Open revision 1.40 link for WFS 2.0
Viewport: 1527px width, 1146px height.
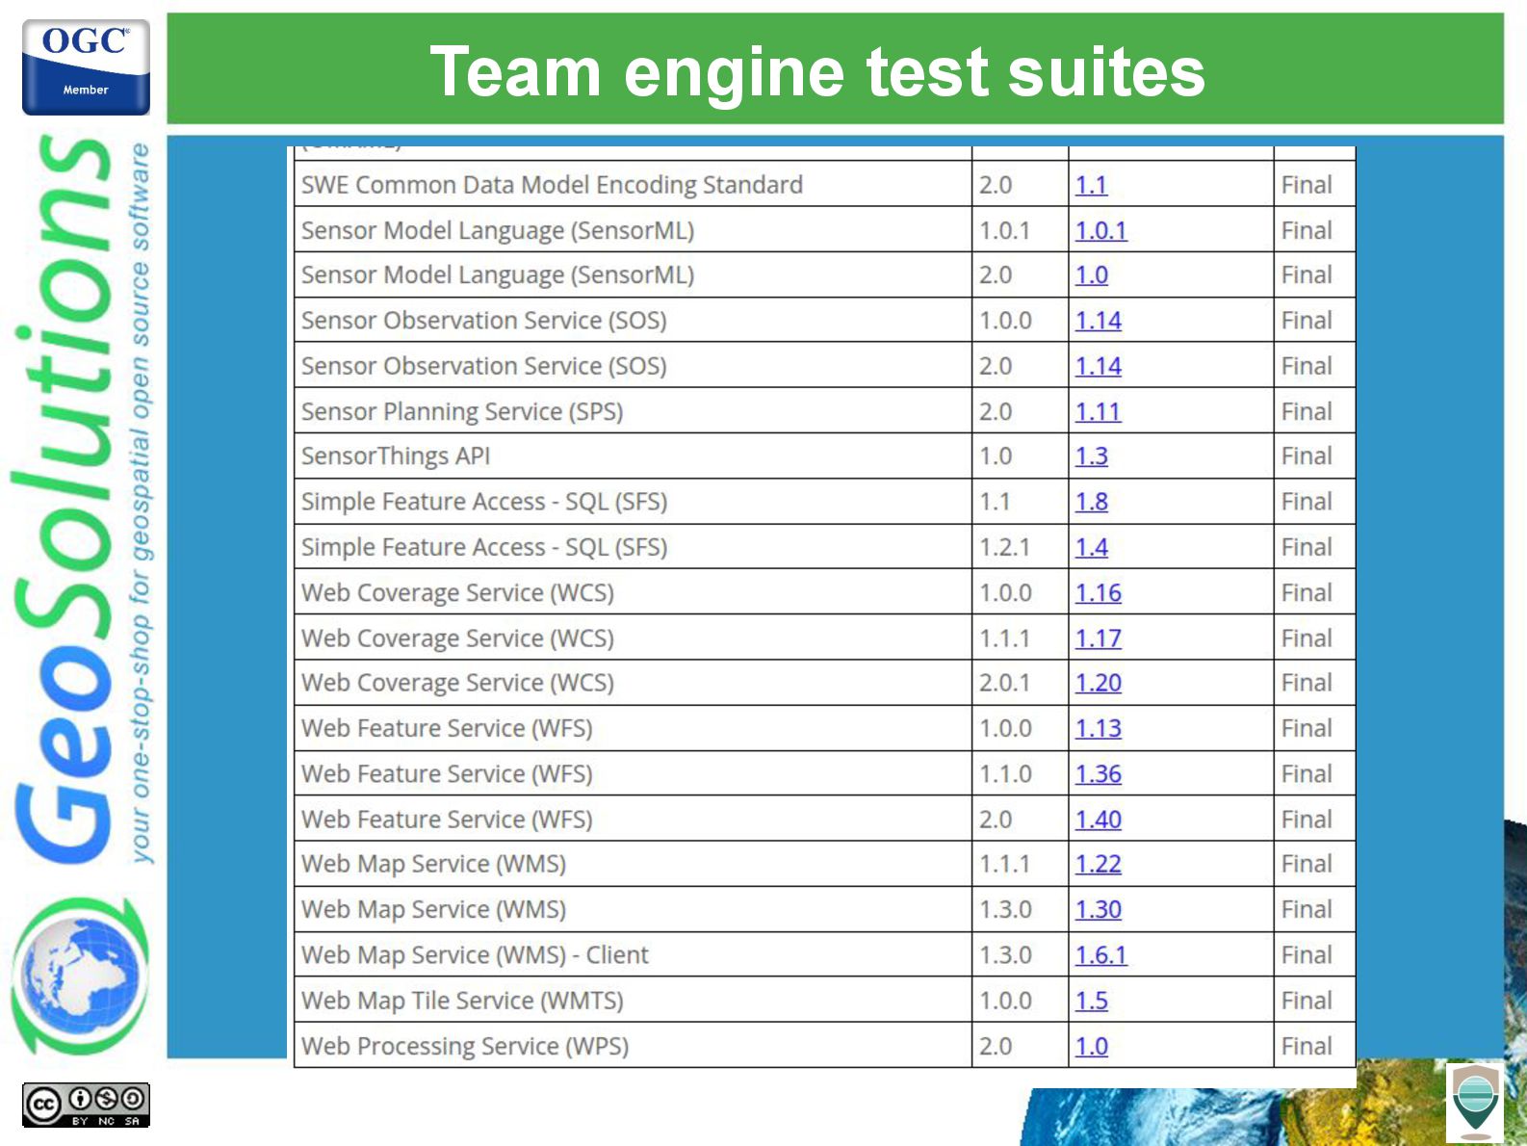pos(1098,819)
